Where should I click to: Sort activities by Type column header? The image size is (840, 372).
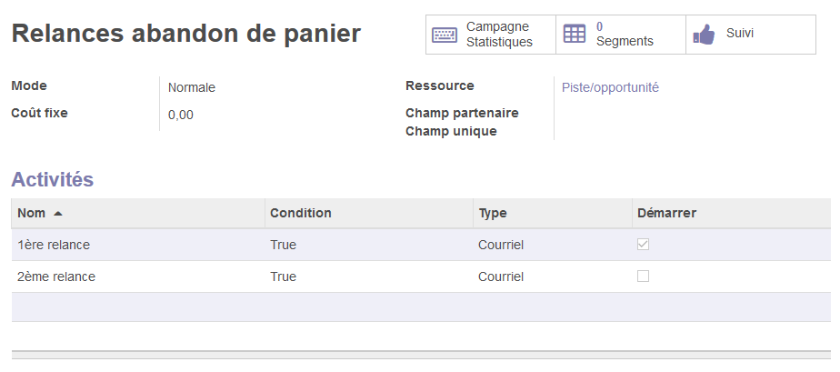point(493,213)
